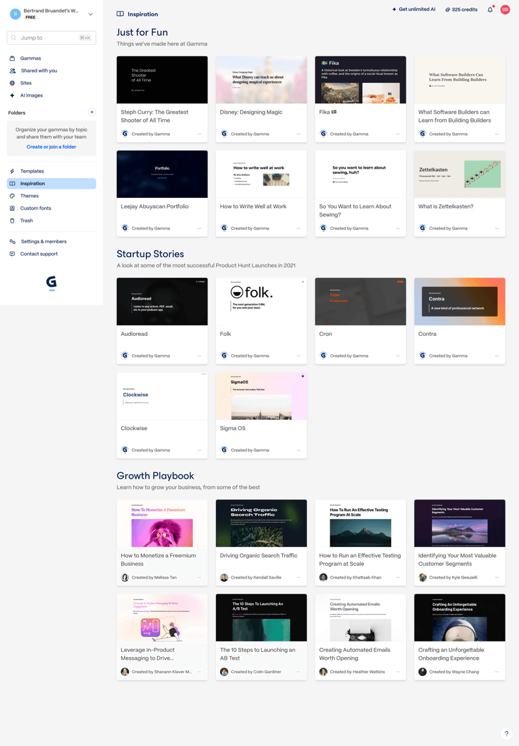This screenshot has width=519, height=746.
Task: Click Get unlimited AI button
Action: click(x=413, y=10)
